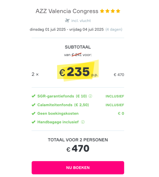Click the Geen boekingskosten label
The height and width of the screenshot is (177, 159).
(58, 114)
